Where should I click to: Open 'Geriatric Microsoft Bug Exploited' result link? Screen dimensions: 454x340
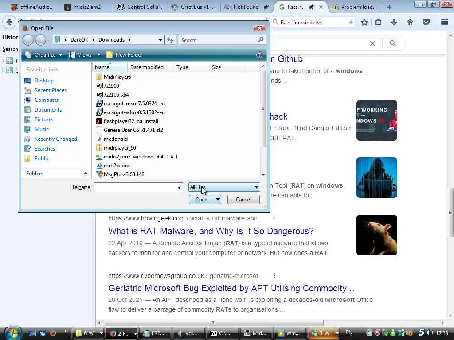pyautogui.click(x=232, y=288)
